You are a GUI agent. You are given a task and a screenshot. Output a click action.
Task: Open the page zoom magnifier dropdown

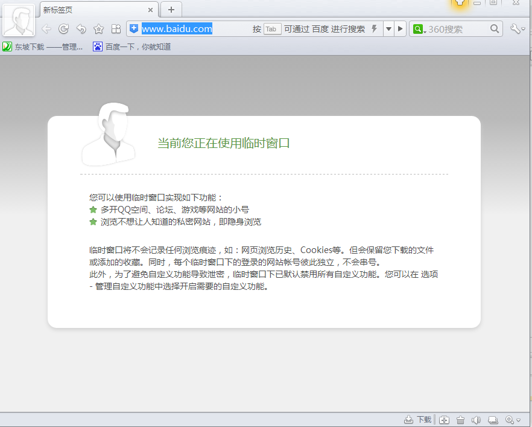[x=513, y=420]
